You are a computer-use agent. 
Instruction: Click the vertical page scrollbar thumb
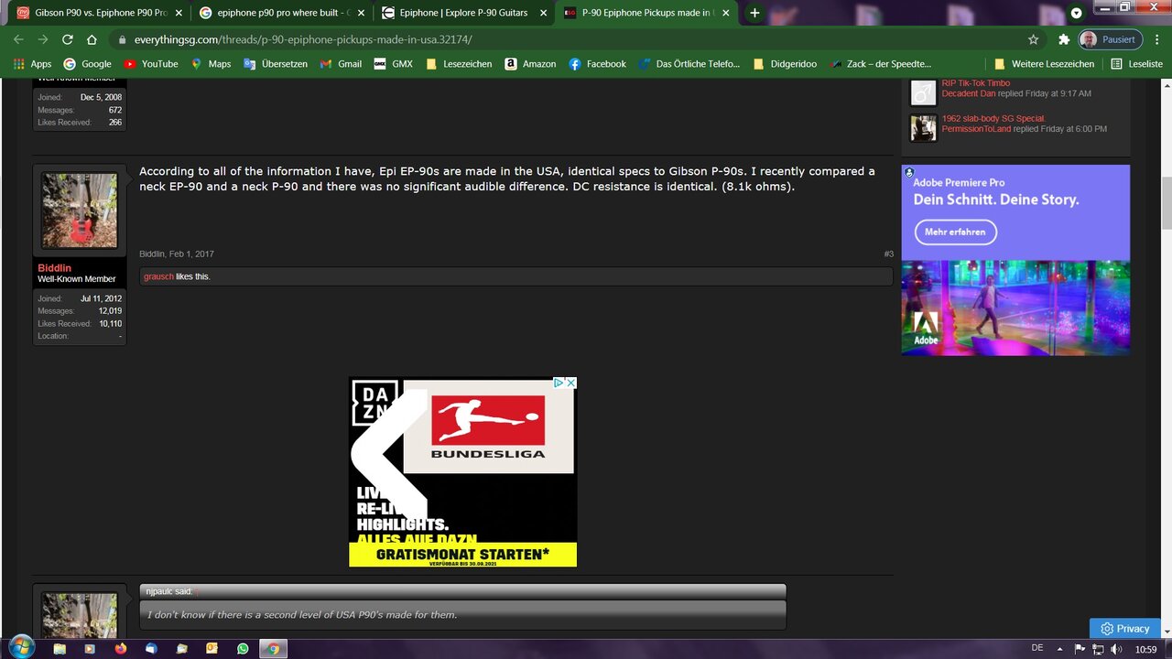[x=1166, y=204]
